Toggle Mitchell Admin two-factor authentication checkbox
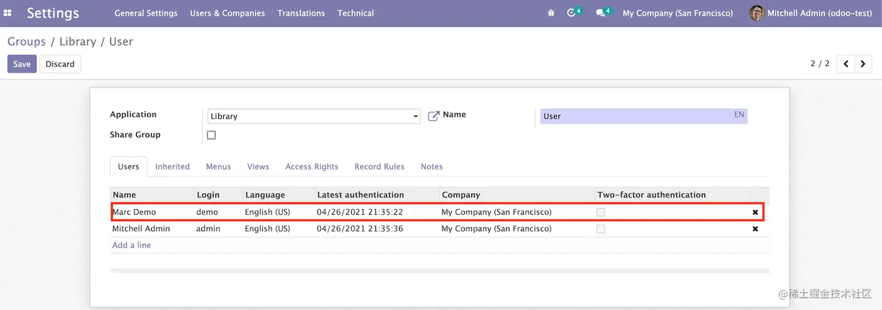882x310 pixels. click(601, 229)
